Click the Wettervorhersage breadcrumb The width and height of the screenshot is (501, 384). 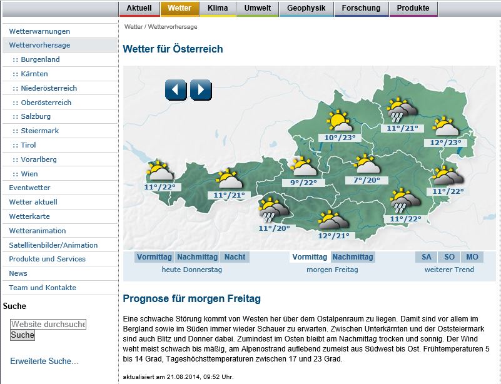[173, 27]
